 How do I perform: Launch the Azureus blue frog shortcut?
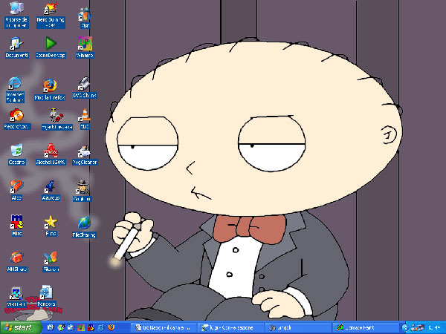coord(51,190)
